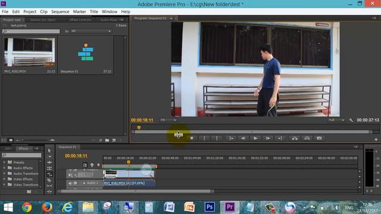Select the Selection arrow tool
Screen dimensions: 381x214
coord(49,150)
